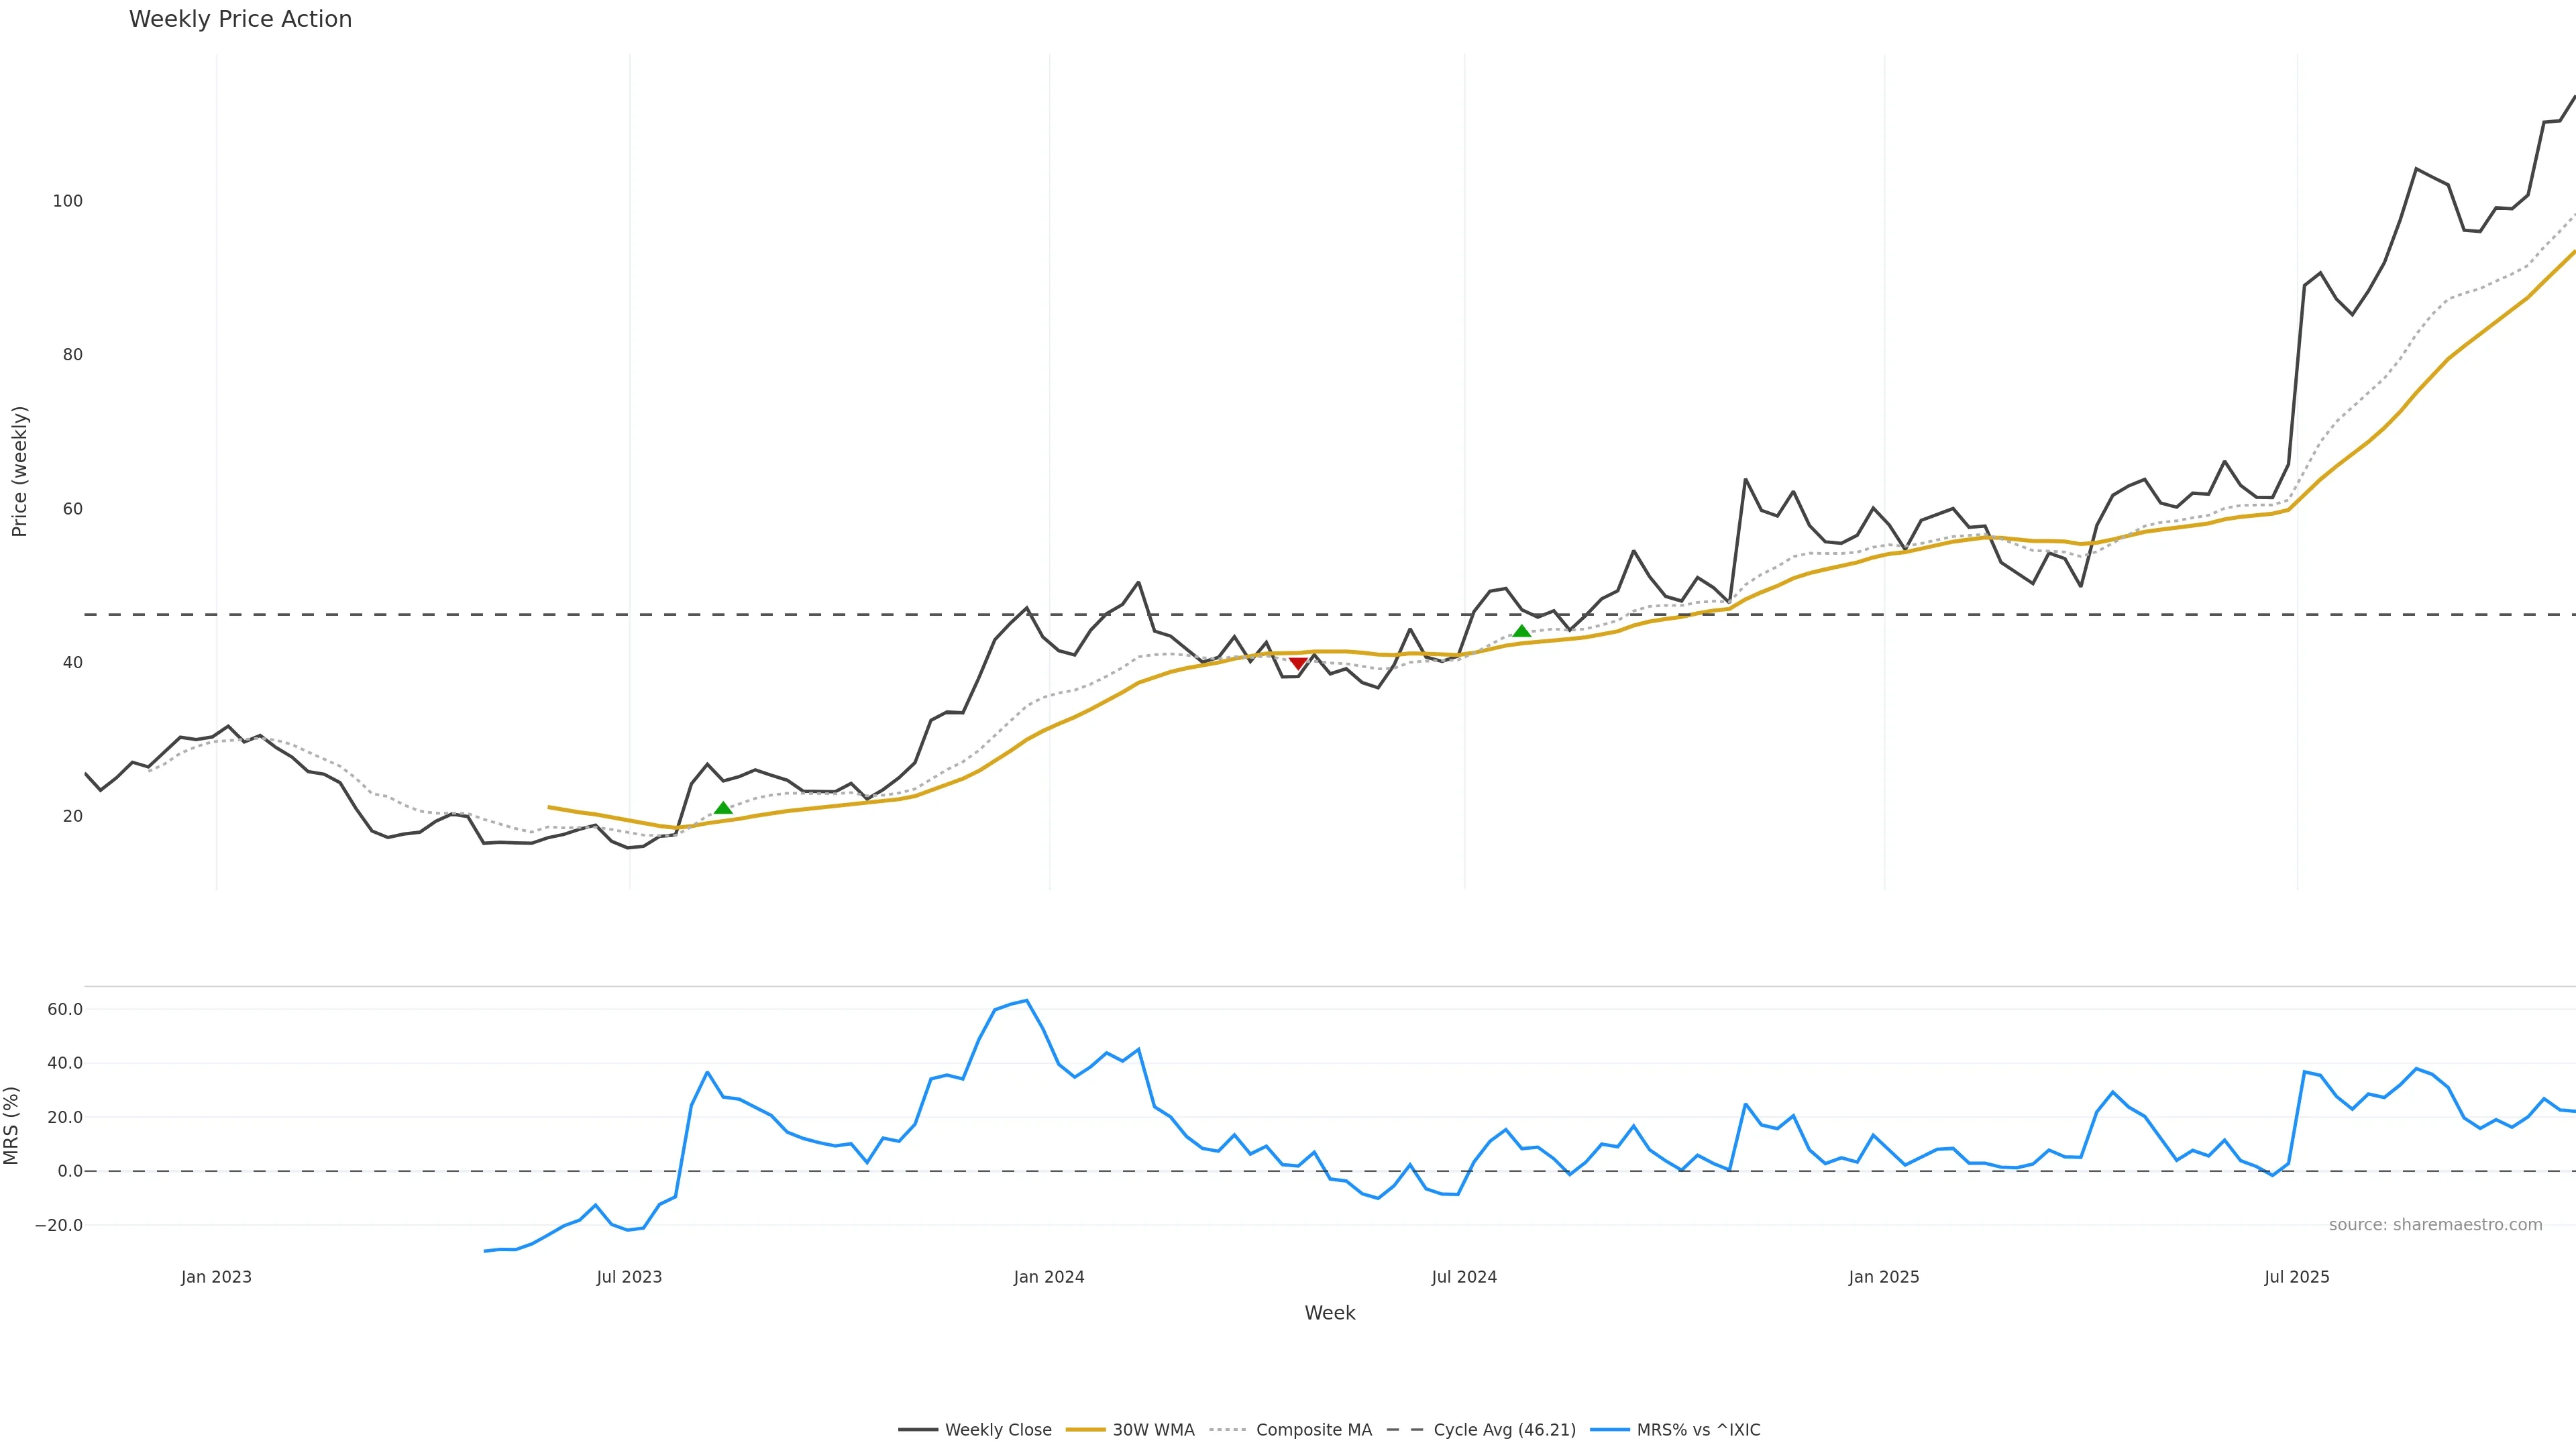Click the MRS (%) axis title
The width and height of the screenshot is (2576, 1449).
(x=11, y=1125)
